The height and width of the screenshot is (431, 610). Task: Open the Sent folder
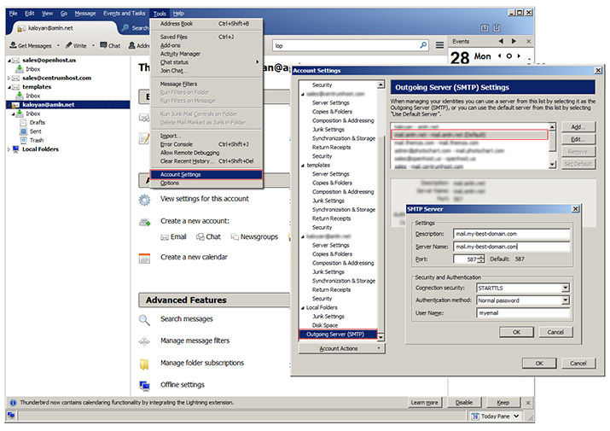coord(35,131)
